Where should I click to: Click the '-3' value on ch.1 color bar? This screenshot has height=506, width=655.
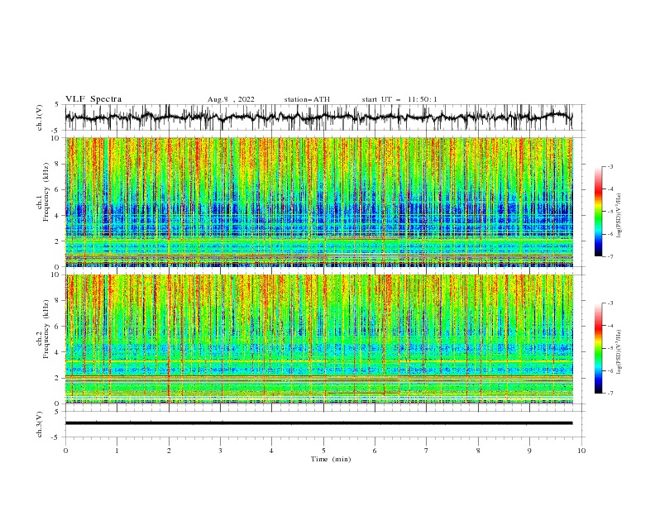(x=610, y=166)
